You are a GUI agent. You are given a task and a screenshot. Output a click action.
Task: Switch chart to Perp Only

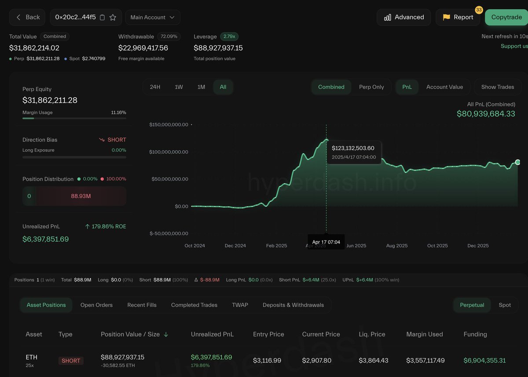(371, 87)
